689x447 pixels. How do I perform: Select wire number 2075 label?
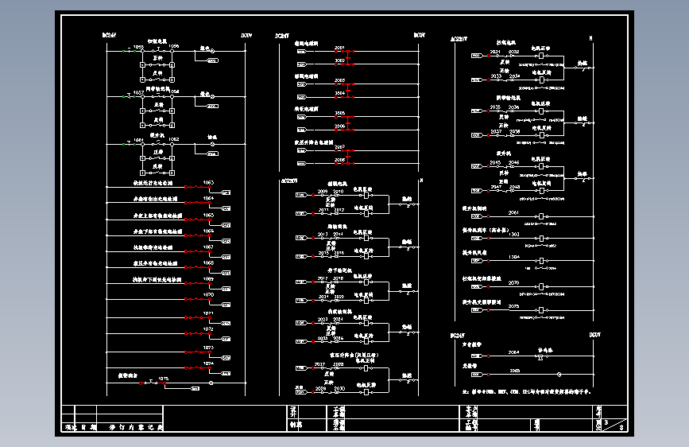[513, 306]
